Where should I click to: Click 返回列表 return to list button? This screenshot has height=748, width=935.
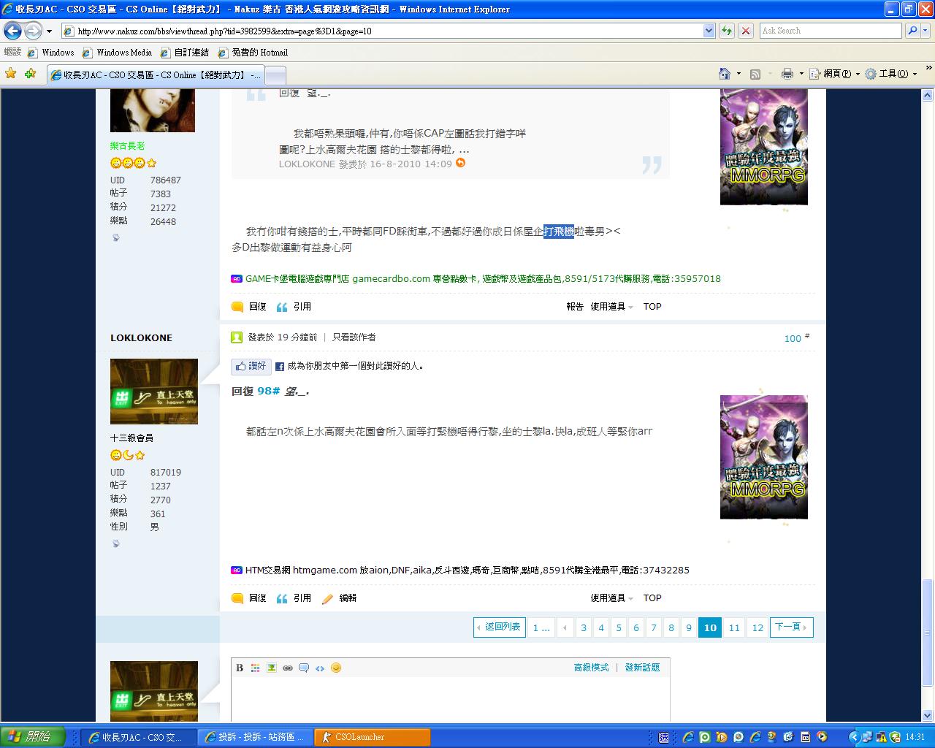click(500, 627)
